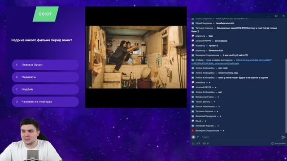Maximize the chat window
Screen dimensions: 287x161
point(276,16)
